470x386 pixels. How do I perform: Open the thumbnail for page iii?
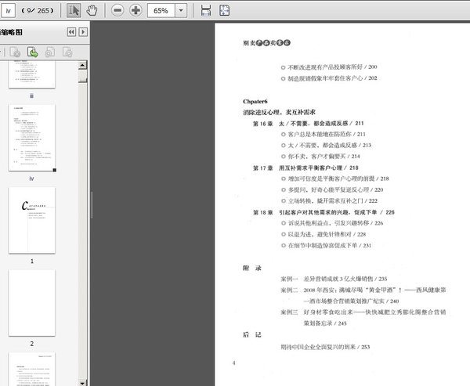coord(32,74)
